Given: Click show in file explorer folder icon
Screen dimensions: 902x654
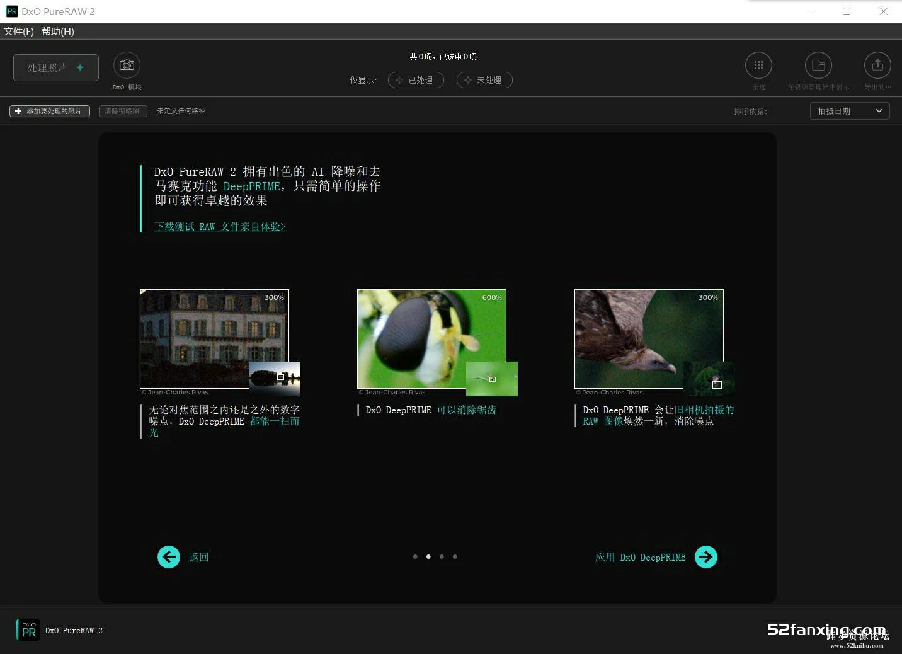Looking at the screenshot, I should (818, 65).
